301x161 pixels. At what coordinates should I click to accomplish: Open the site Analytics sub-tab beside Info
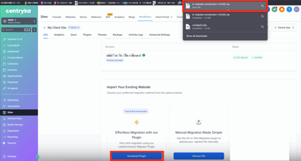click(59, 35)
